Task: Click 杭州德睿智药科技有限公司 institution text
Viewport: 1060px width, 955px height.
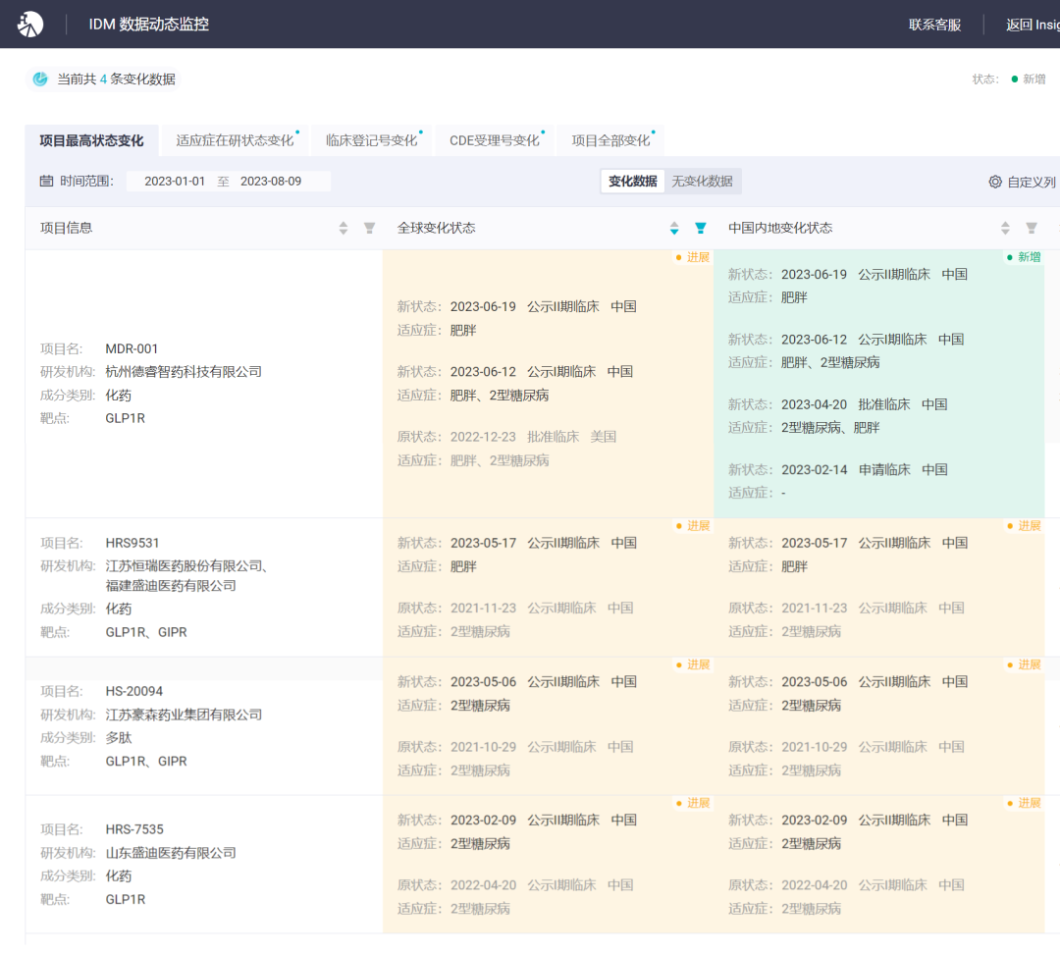Action: tap(184, 372)
